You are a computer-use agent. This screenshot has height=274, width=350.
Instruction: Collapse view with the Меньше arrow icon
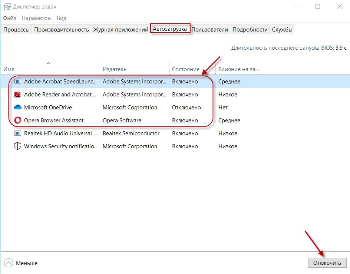pyautogui.click(x=9, y=263)
